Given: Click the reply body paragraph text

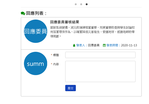Looking at the screenshot, I should tap(92, 32).
